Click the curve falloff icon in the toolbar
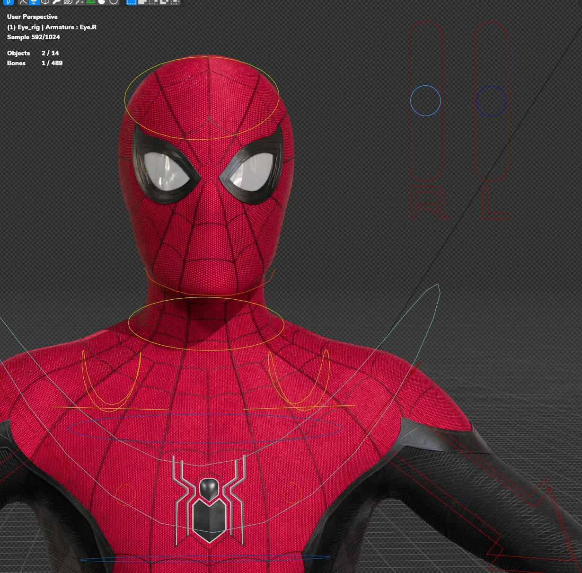 [22, 3]
